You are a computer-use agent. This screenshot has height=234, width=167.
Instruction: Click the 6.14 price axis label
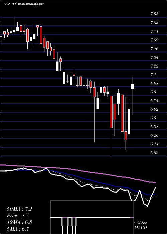154,144
